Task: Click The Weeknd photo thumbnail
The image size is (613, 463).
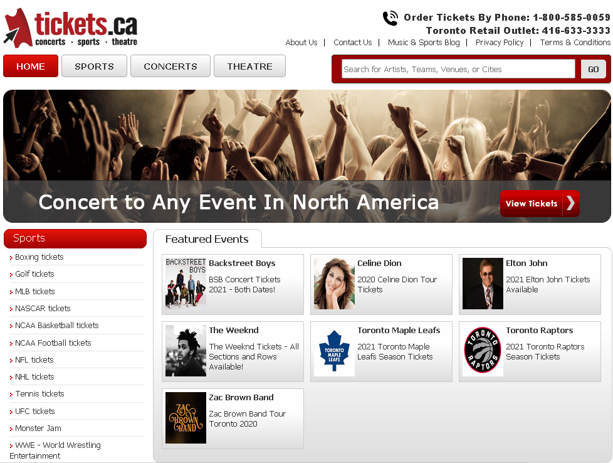Action: coord(186,351)
